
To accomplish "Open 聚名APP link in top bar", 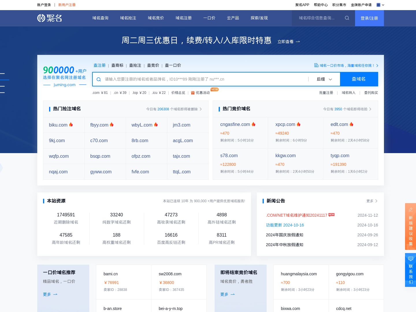I will tap(302, 5).
